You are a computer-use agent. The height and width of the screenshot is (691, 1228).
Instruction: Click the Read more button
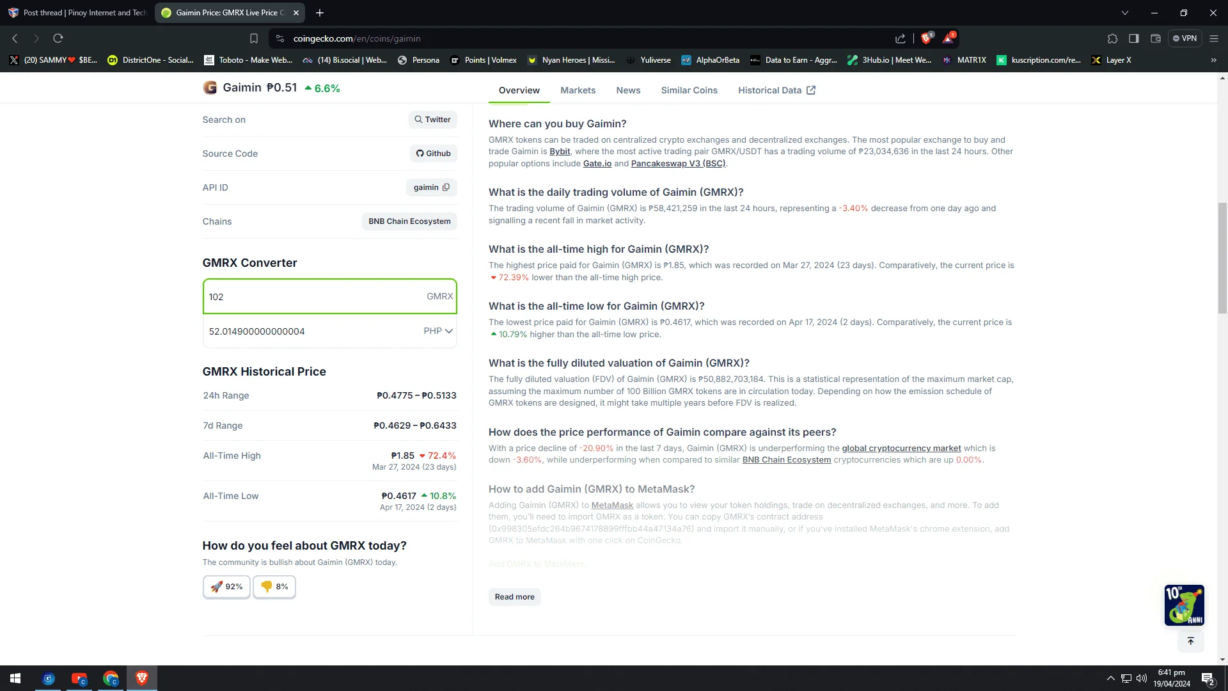515,597
